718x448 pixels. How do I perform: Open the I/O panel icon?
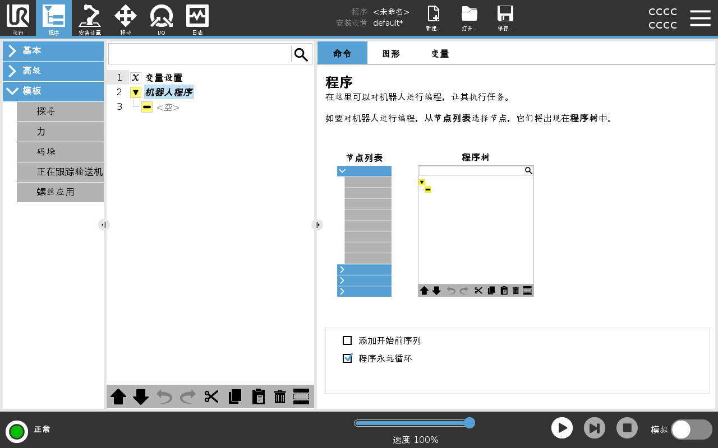162,17
